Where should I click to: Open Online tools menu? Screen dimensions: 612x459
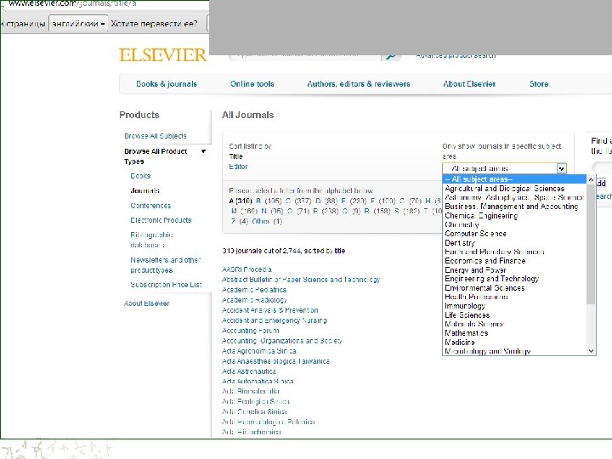coord(252,84)
